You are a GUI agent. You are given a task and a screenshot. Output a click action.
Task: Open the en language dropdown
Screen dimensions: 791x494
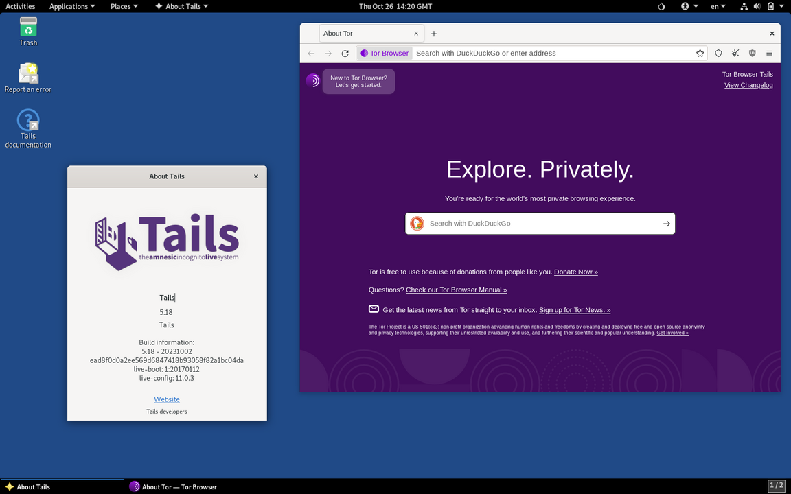tap(717, 6)
